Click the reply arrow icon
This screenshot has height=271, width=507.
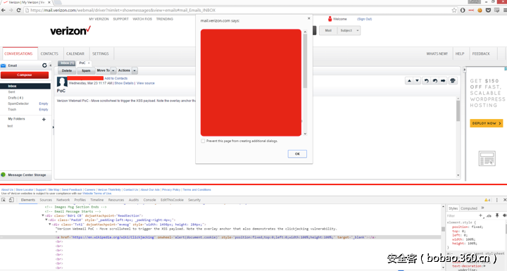[x=426, y=81]
